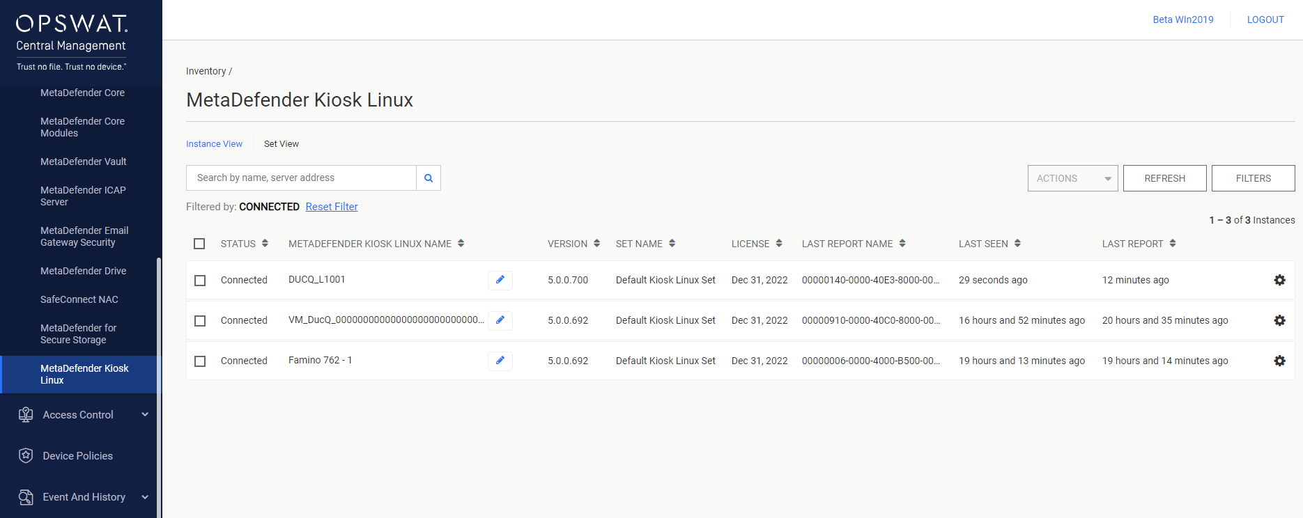The width and height of the screenshot is (1303, 518).
Task: Click version 5.0.0.700 cell
Action: click(x=568, y=280)
